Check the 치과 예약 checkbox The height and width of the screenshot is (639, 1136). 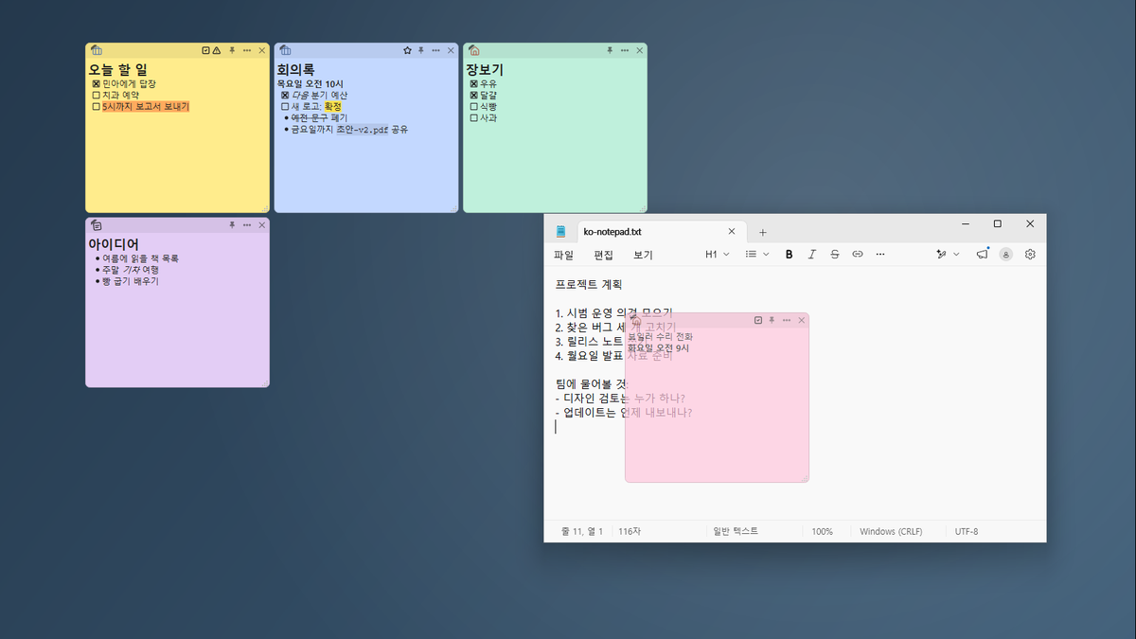(x=96, y=96)
